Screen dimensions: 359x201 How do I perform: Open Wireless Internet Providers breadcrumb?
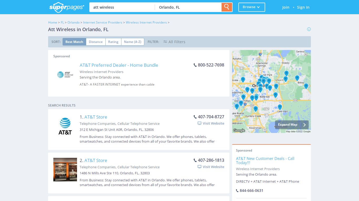(146, 23)
